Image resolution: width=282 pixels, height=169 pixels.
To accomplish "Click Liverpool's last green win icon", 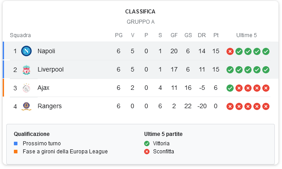I will pyautogui.click(x=266, y=70).
